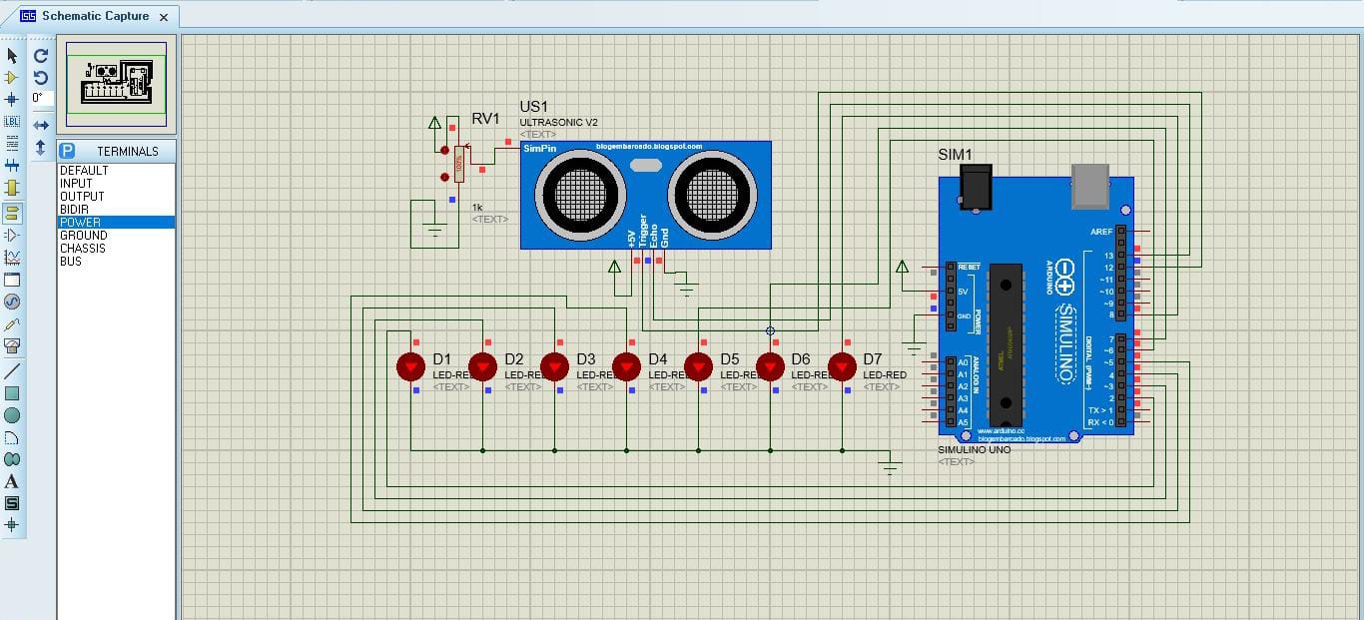1364x620 pixels.
Task: Select the Selection Mode arrow tool
Action: [x=12, y=56]
